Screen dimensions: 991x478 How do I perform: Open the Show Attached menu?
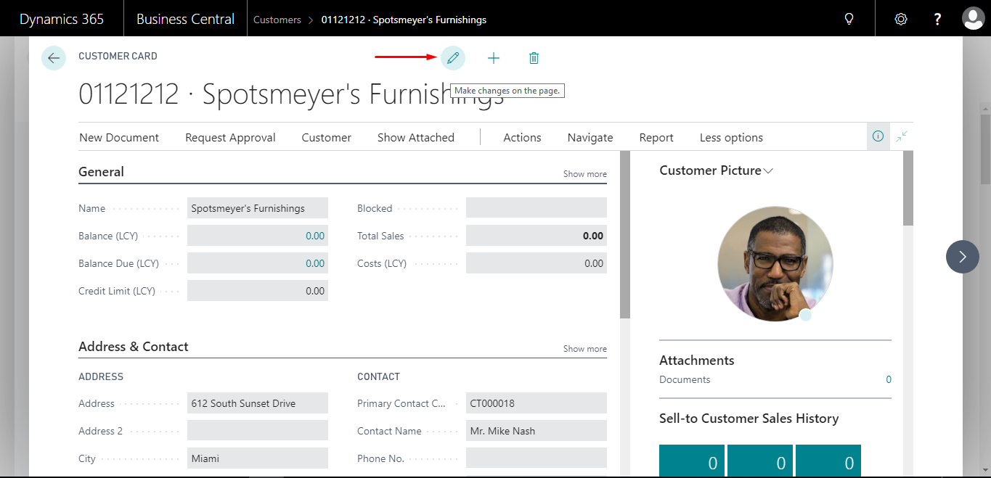point(416,138)
